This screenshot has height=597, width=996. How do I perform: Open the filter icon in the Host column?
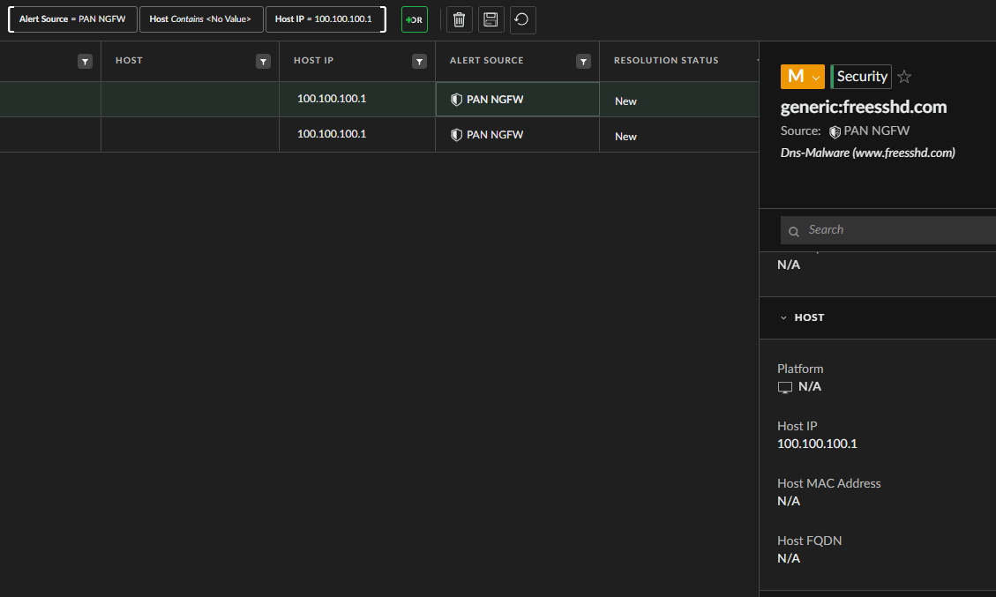(x=263, y=61)
